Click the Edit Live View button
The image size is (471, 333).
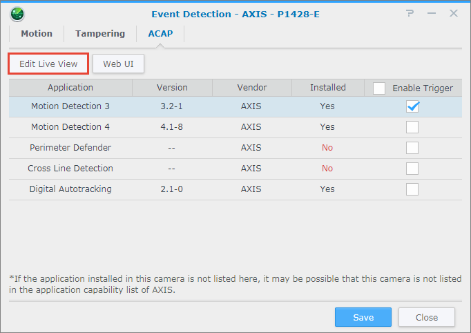click(48, 64)
